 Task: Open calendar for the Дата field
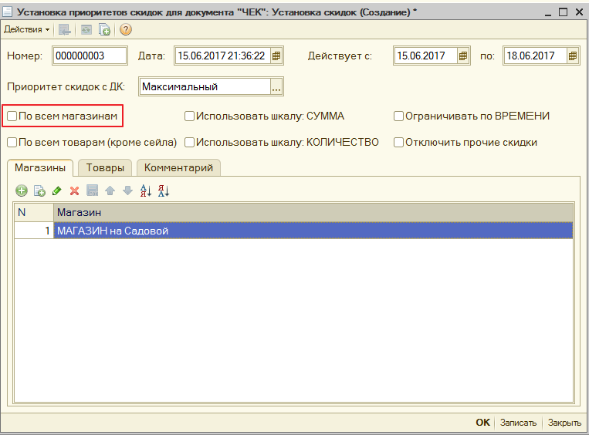[x=276, y=56]
